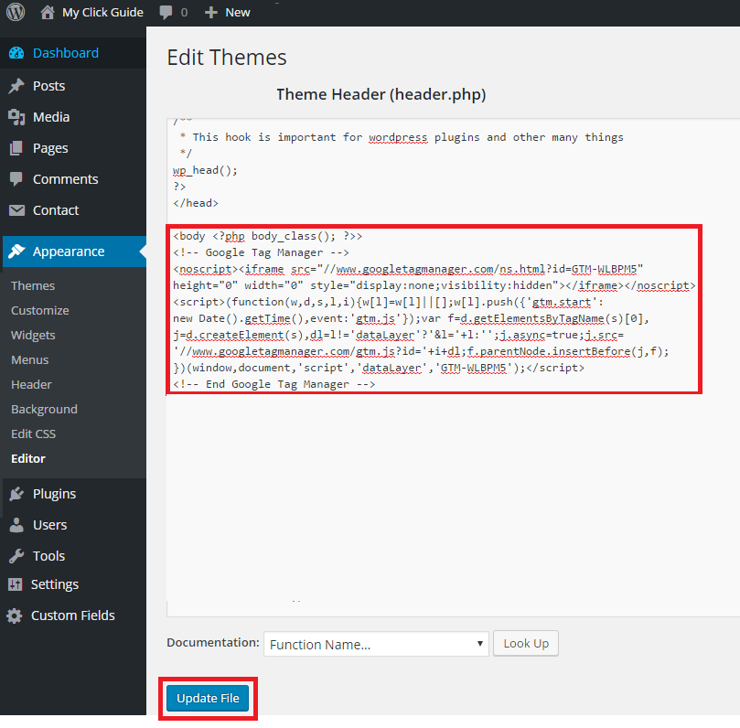Image resolution: width=740 pixels, height=728 pixels.
Task: Go to Dashboard menu item
Action: [73, 53]
